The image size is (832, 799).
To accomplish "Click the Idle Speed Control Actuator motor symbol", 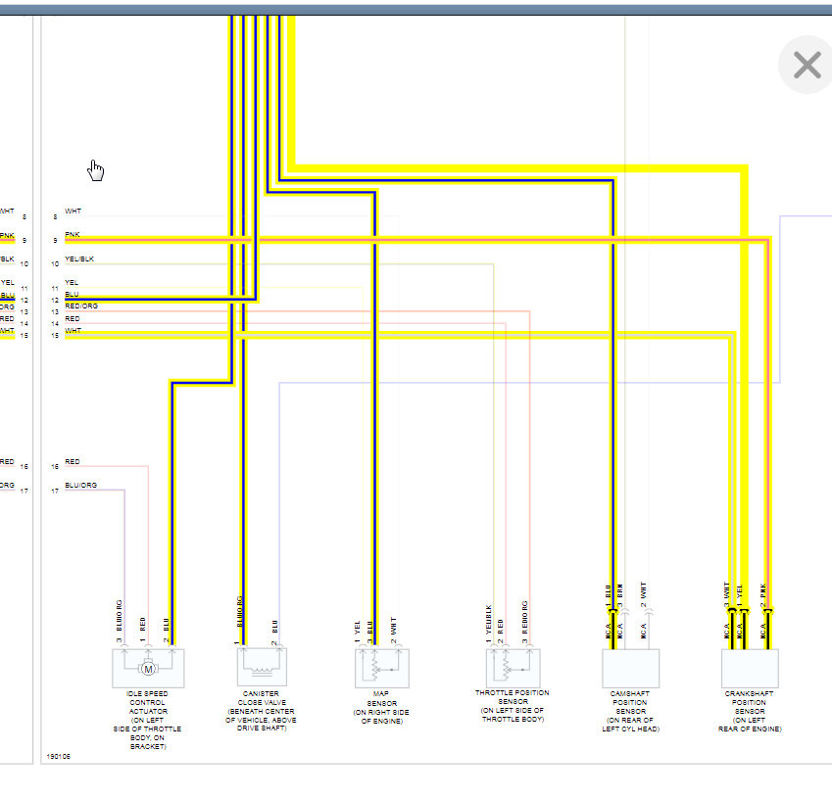I will point(148,669).
